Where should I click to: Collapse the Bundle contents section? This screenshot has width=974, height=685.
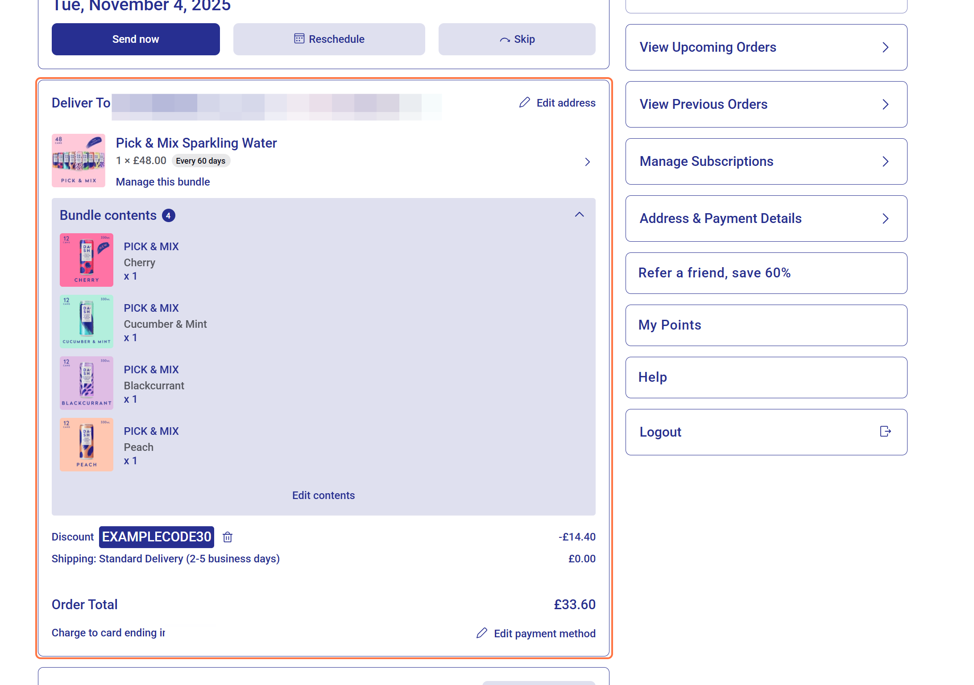tap(579, 215)
